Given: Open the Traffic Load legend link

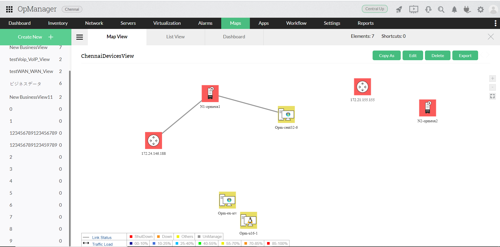Looking at the screenshot, I should coord(102,244).
